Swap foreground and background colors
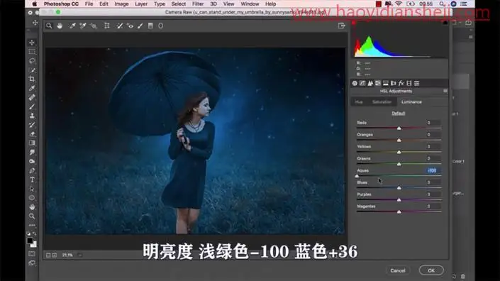This screenshot has height=281, width=500. pos(35,233)
